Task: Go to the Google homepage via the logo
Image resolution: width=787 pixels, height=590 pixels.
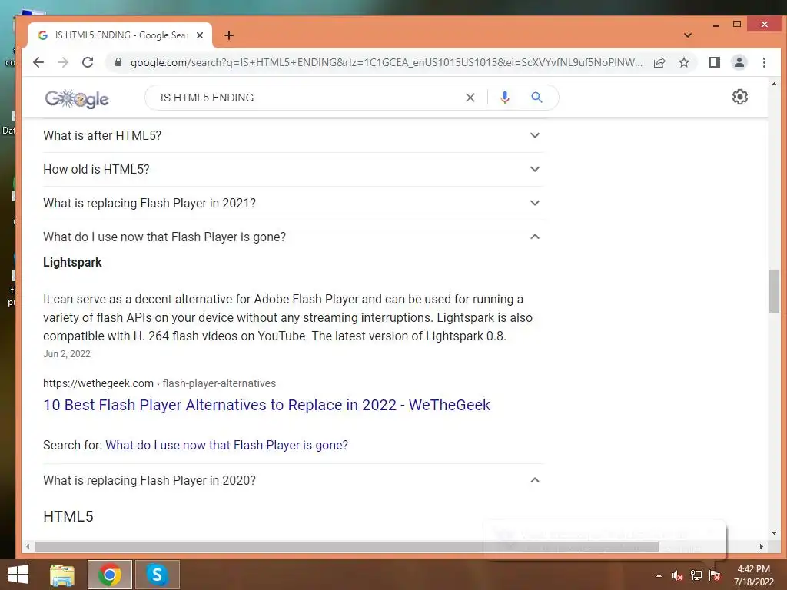Action: coord(77,98)
